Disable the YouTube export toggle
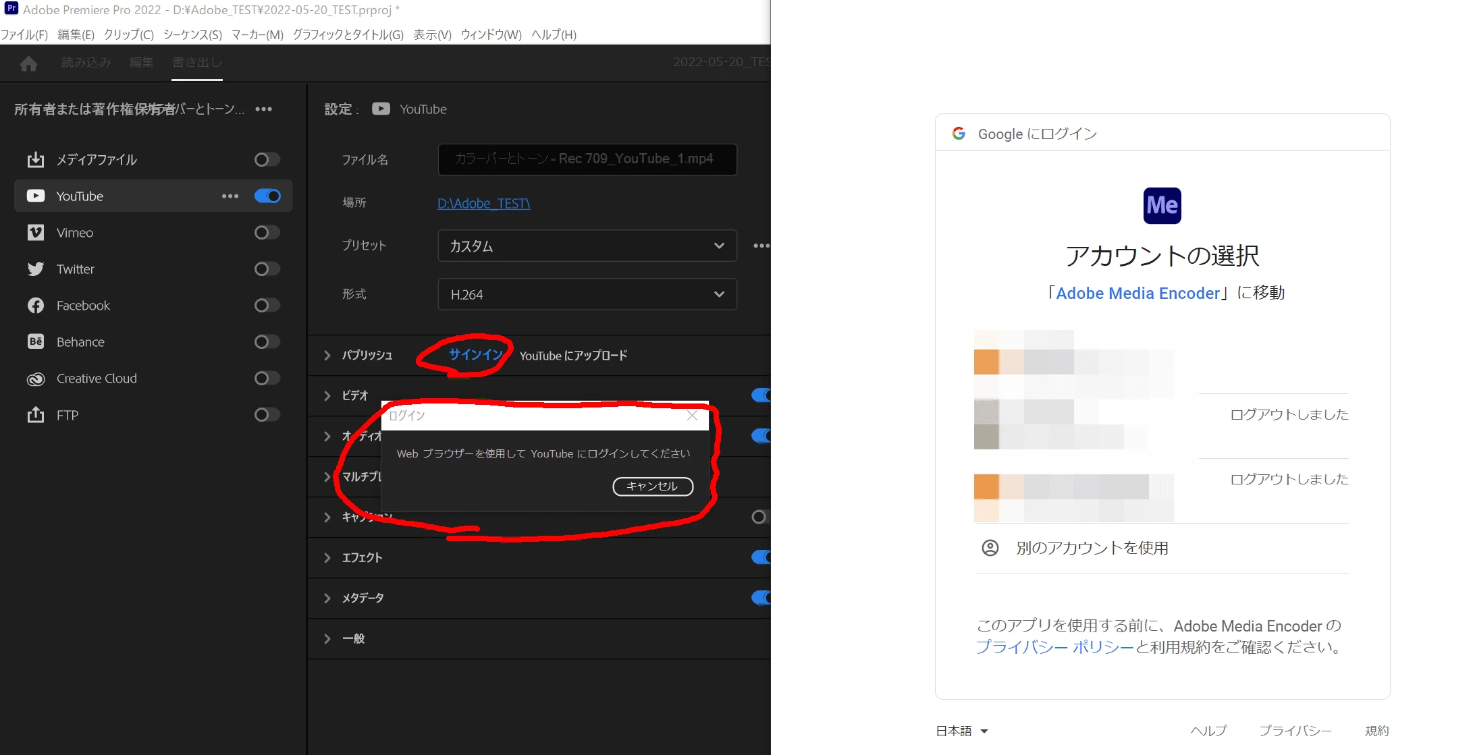Screen dimensions: 1473x755 pyautogui.click(x=267, y=196)
